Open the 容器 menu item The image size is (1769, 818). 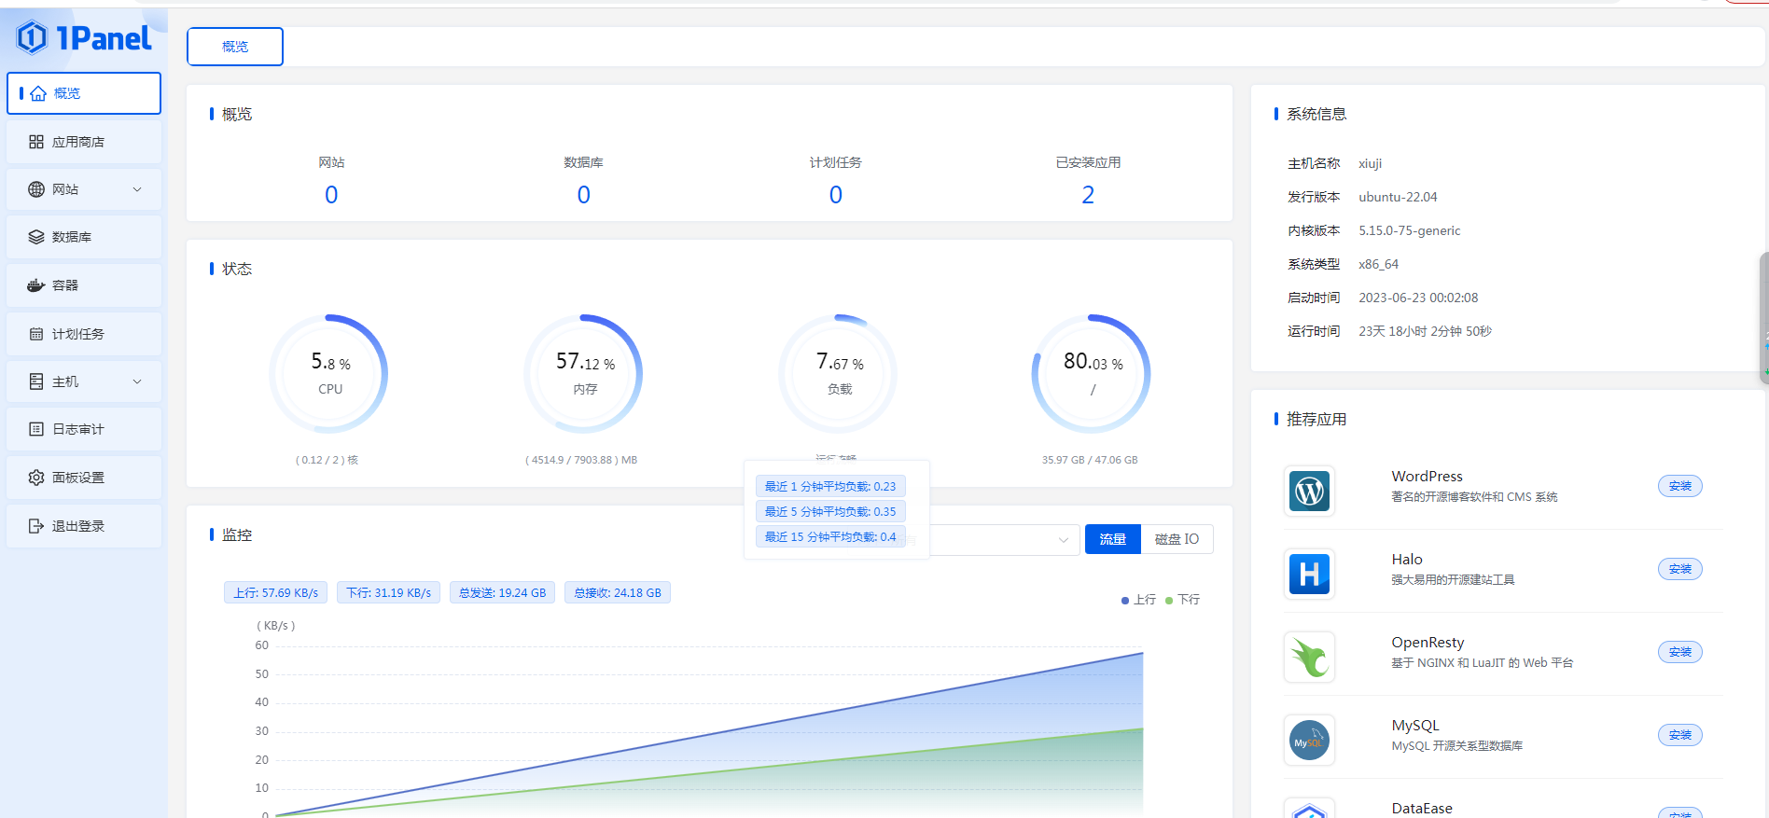pos(84,285)
